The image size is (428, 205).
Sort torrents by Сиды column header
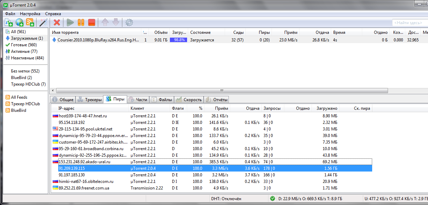235,32
